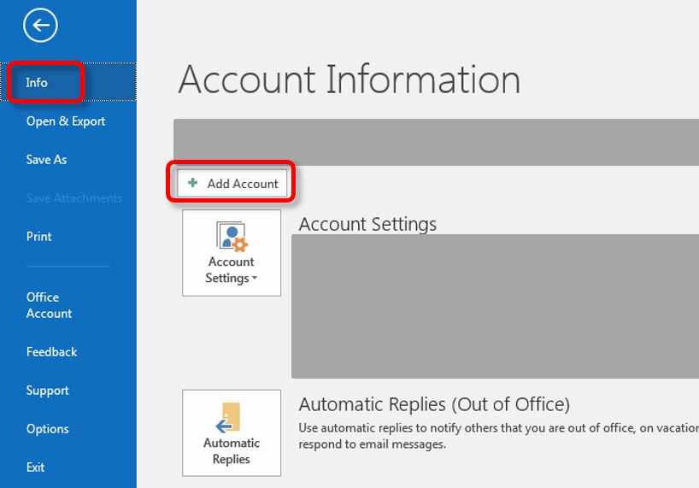The width and height of the screenshot is (699, 488).
Task: Click the Account Information heading
Action: coord(349,79)
